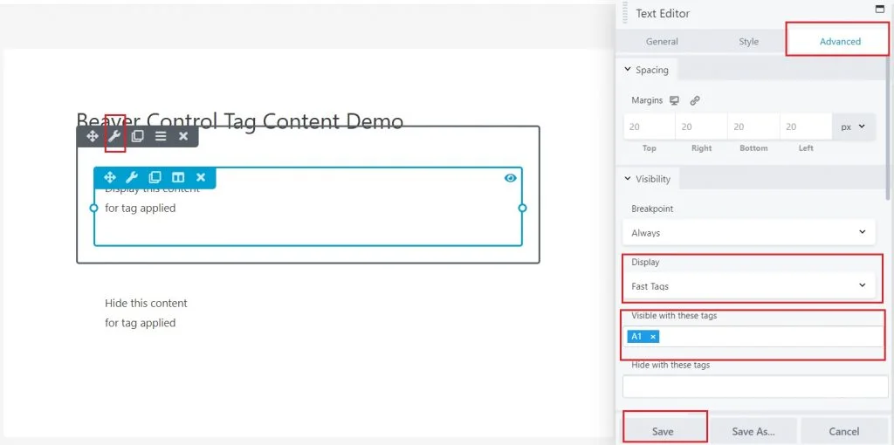Click the row move handle icon

pos(92,136)
